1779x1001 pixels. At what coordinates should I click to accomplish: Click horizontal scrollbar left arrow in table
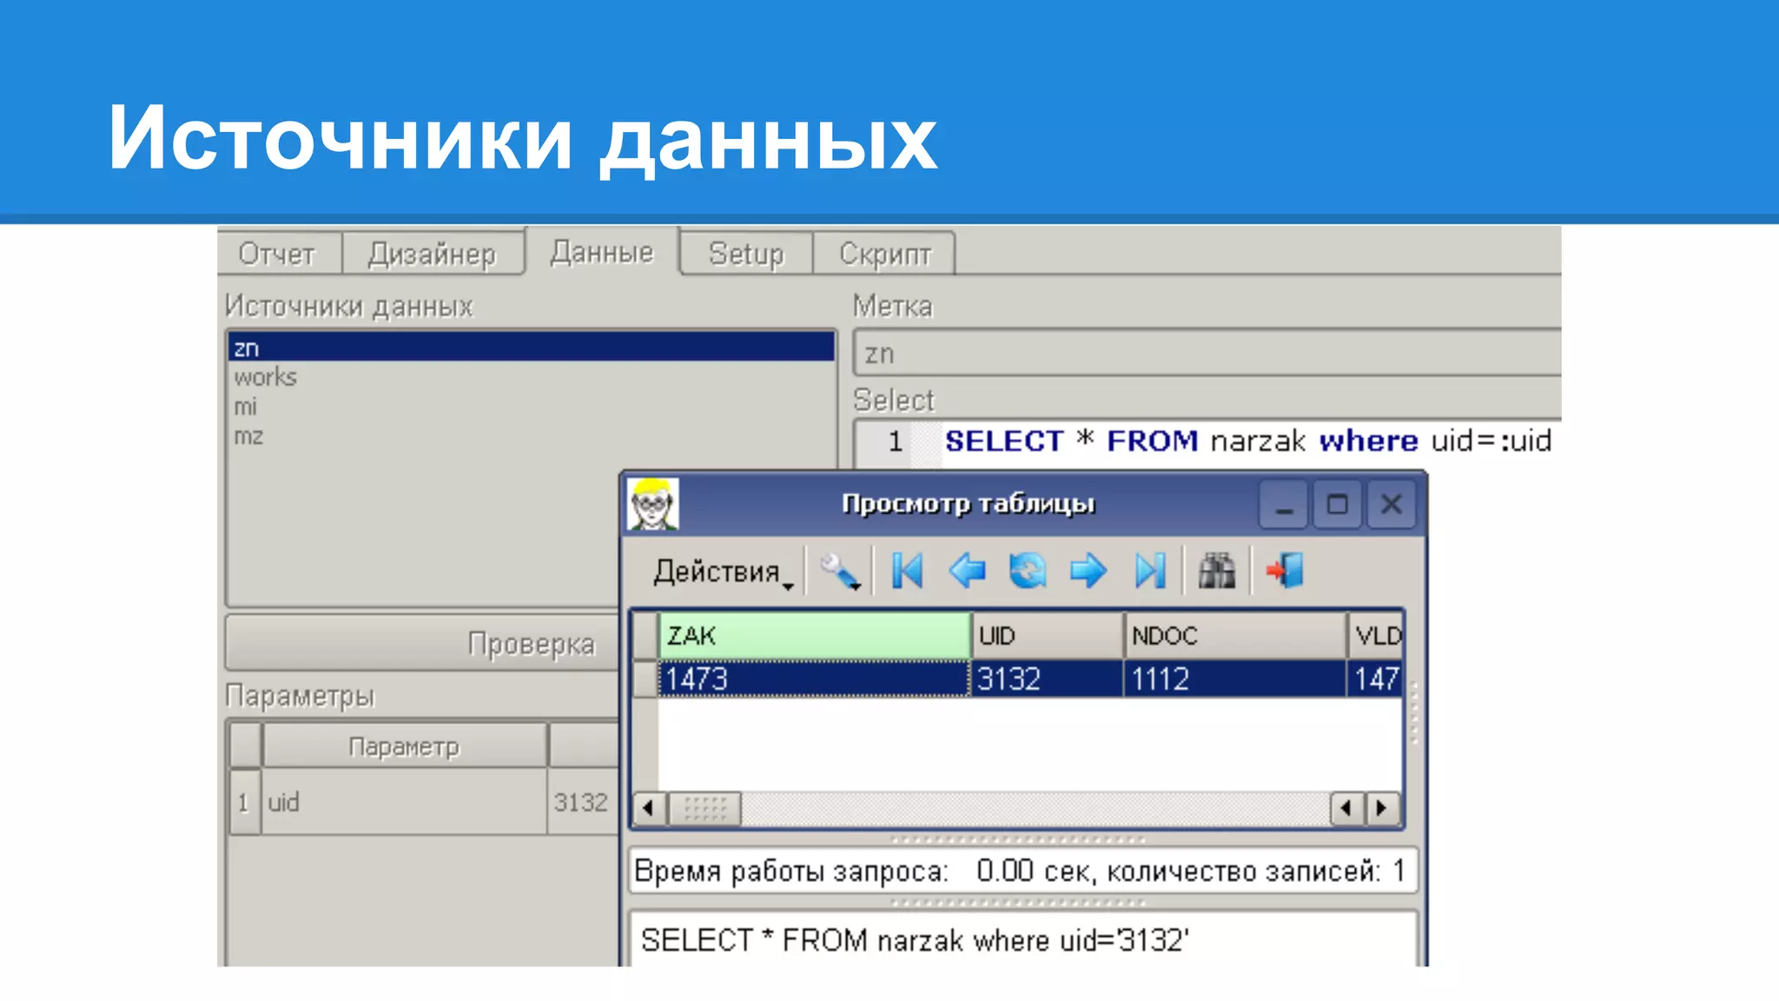click(x=647, y=809)
